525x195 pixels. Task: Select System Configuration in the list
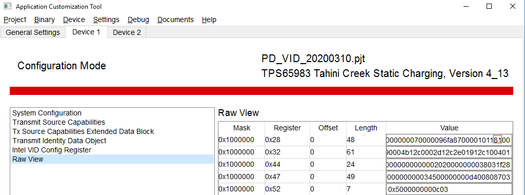47,113
